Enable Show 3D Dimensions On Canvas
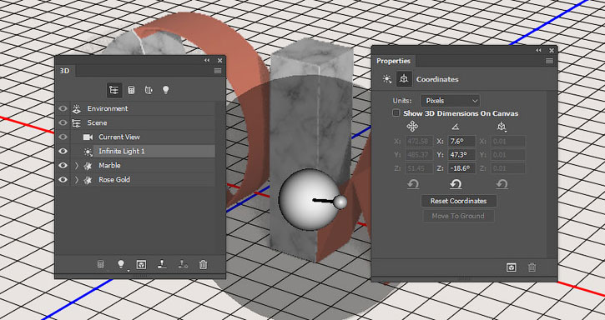Viewport: 605px width, 320px height. coord(396,113)
